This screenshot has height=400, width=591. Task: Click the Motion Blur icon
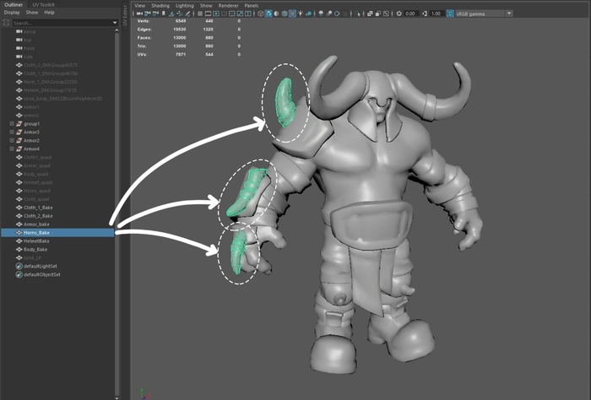[x=329, y=14]
